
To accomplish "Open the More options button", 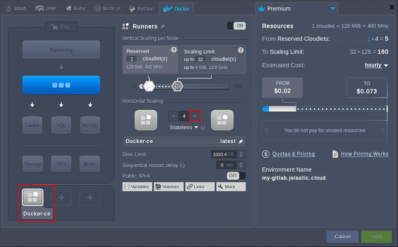I will 231,187.
